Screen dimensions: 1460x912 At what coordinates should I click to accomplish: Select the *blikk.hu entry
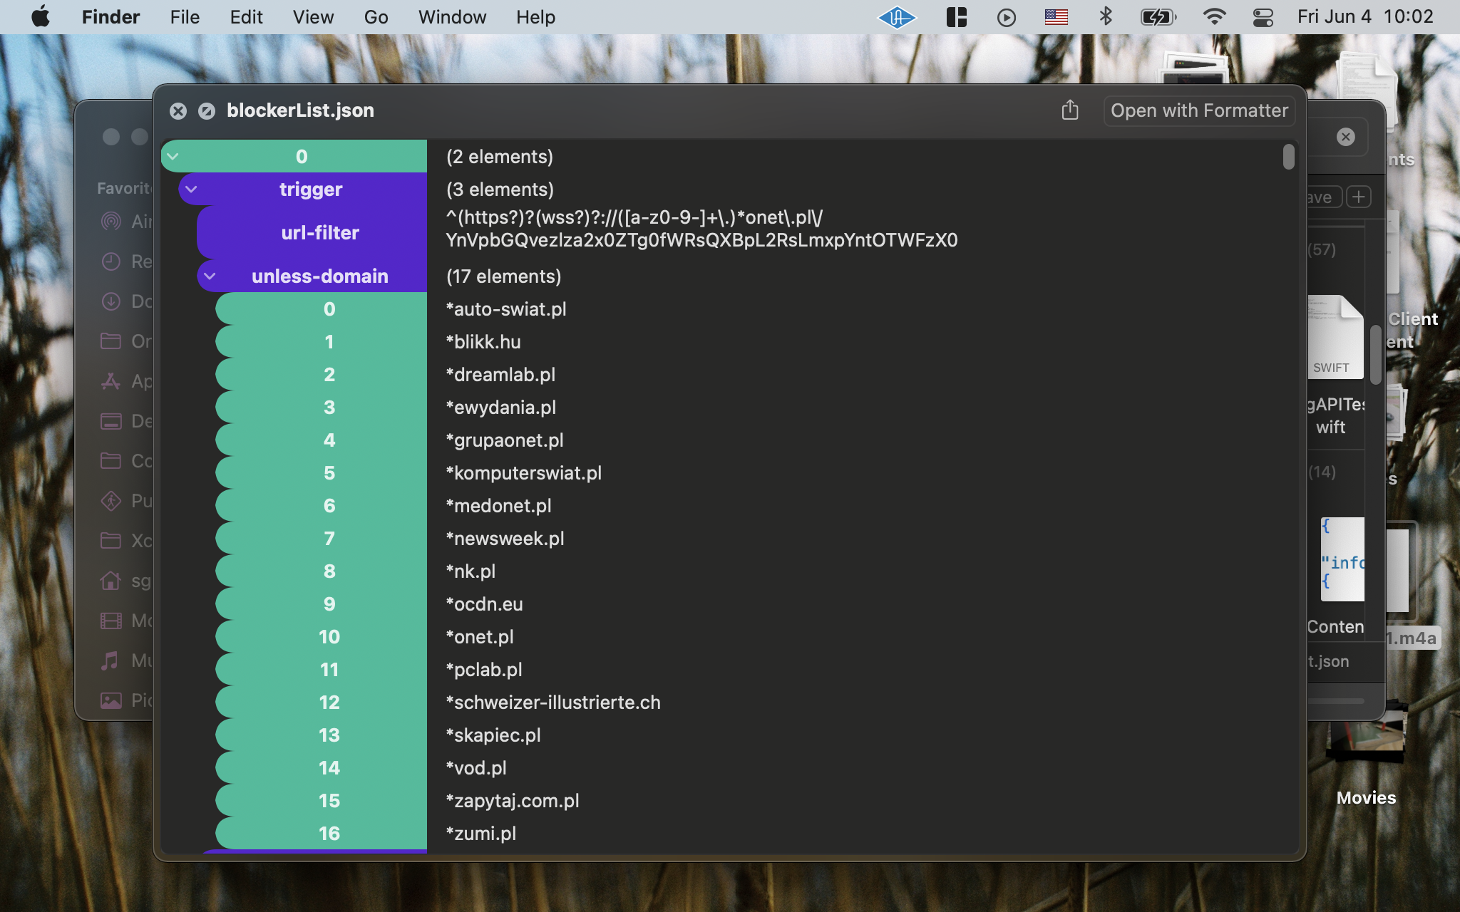pyautogui.click(x=483, y=342)
